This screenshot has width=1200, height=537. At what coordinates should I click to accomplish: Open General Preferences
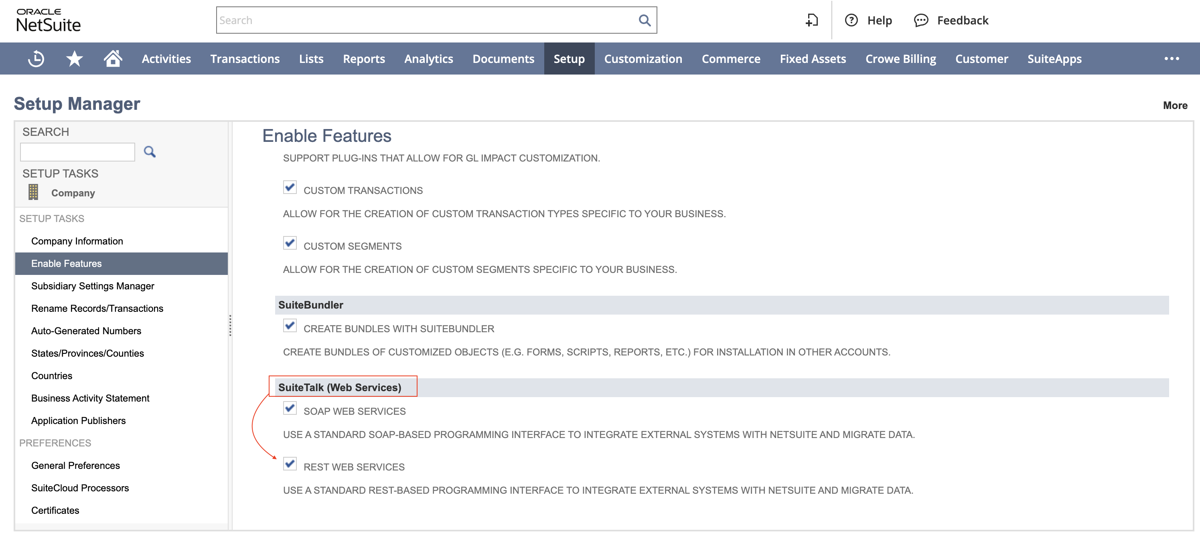click(x=75, y=465)
